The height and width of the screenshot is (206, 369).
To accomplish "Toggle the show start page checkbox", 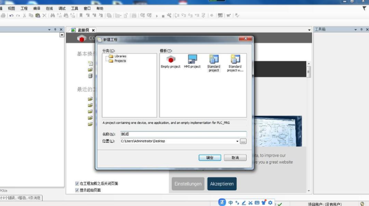I will [x=77, y=190].
